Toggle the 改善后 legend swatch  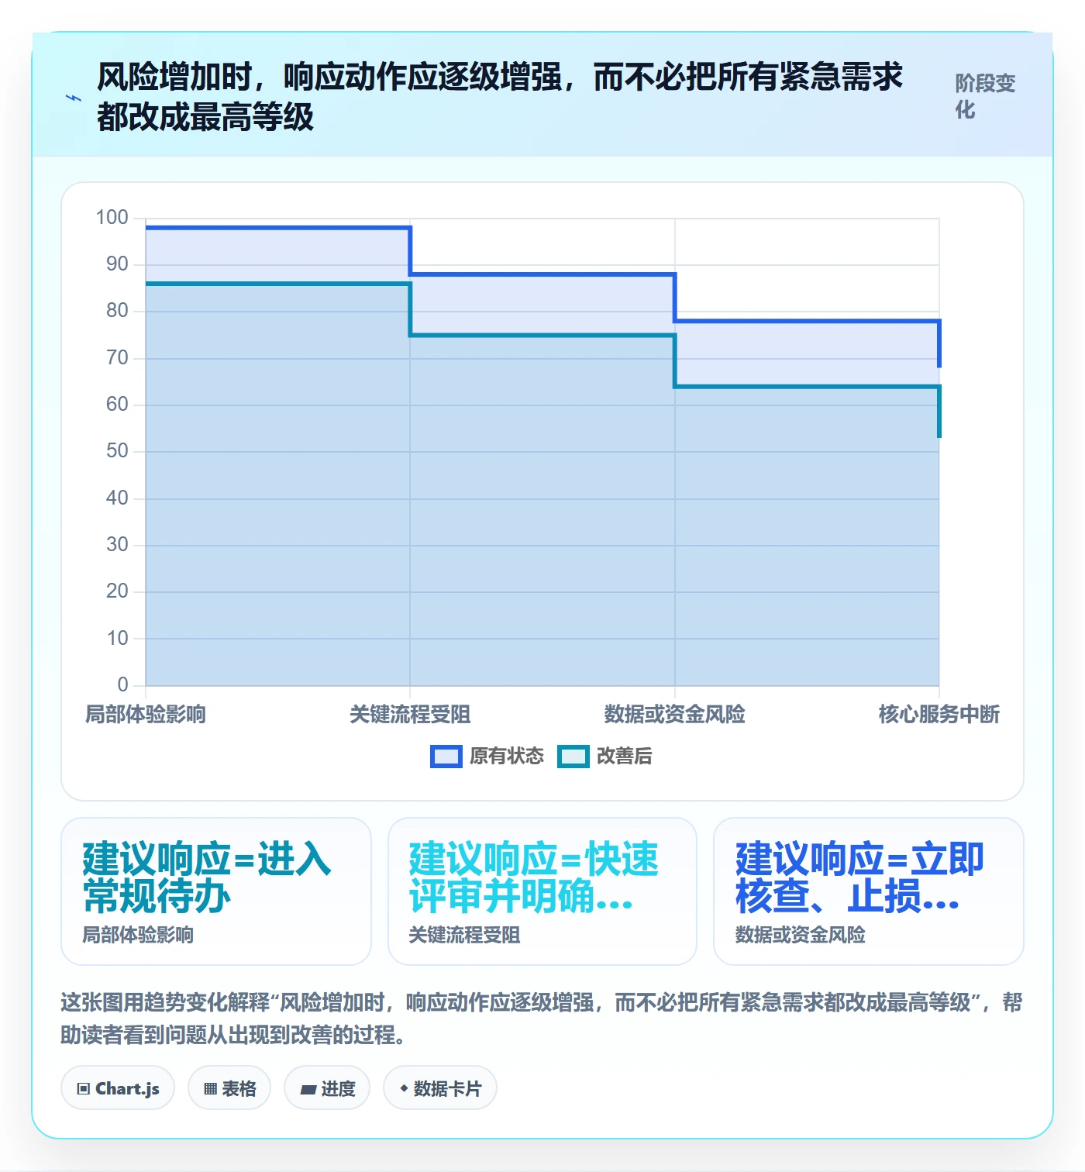(x=573, y=757)
